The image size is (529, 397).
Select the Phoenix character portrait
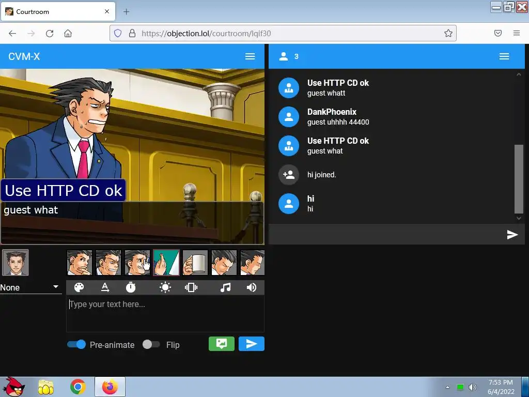point(15,263)
